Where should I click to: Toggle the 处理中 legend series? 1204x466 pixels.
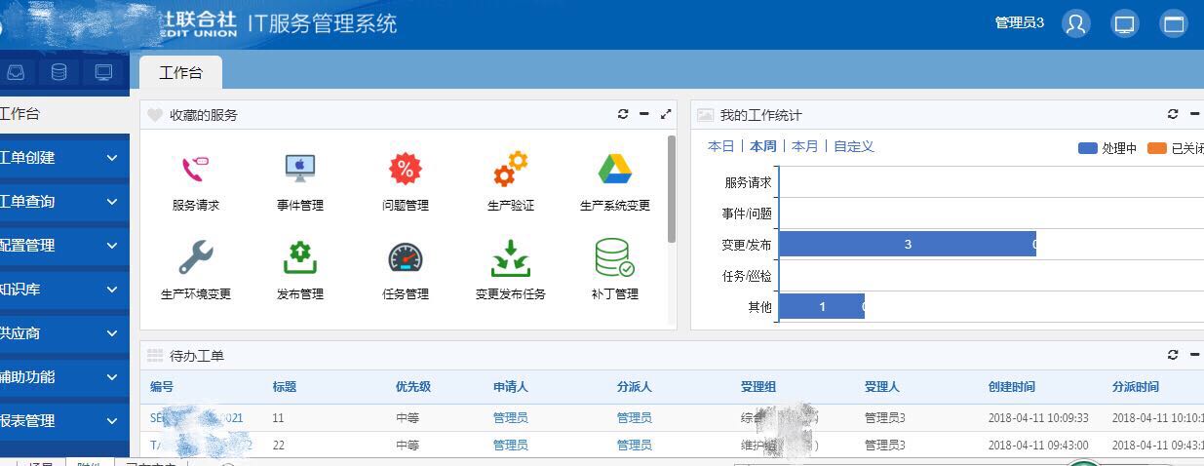click(x=1107, y=148)
